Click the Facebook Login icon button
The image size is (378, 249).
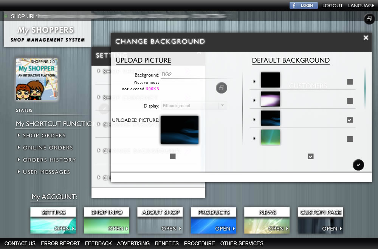303,6
